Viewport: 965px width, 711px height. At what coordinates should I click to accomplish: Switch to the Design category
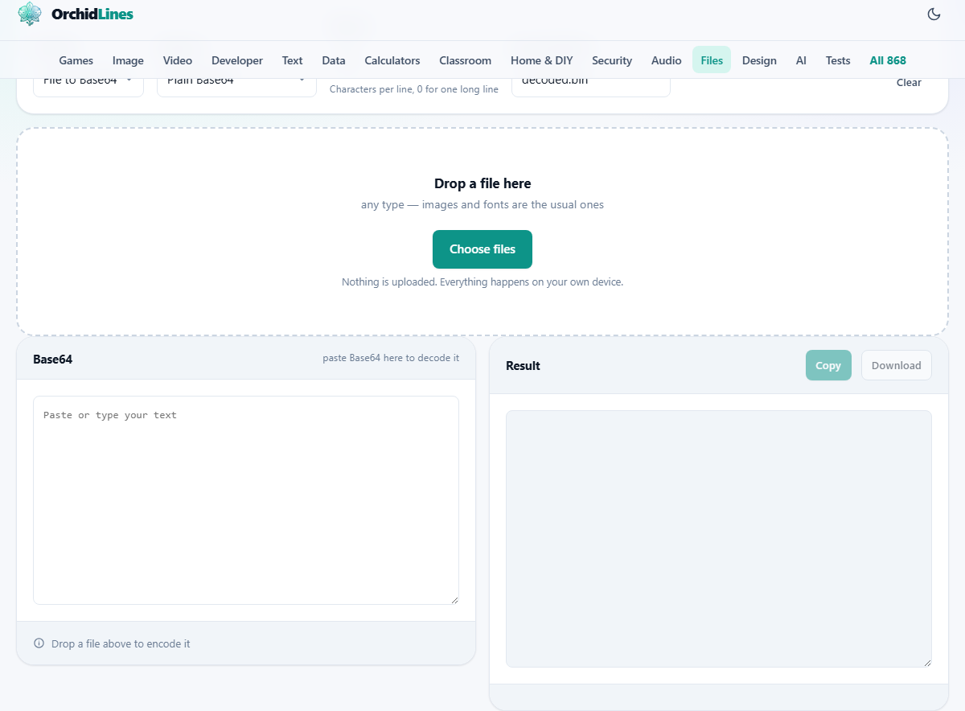pos(759,60)
